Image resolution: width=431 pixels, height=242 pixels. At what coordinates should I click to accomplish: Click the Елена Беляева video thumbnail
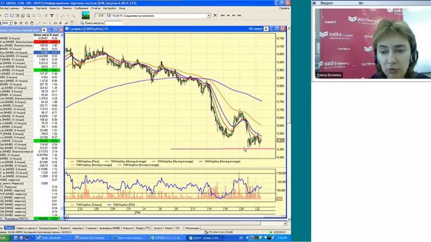[x=372, y=43]
